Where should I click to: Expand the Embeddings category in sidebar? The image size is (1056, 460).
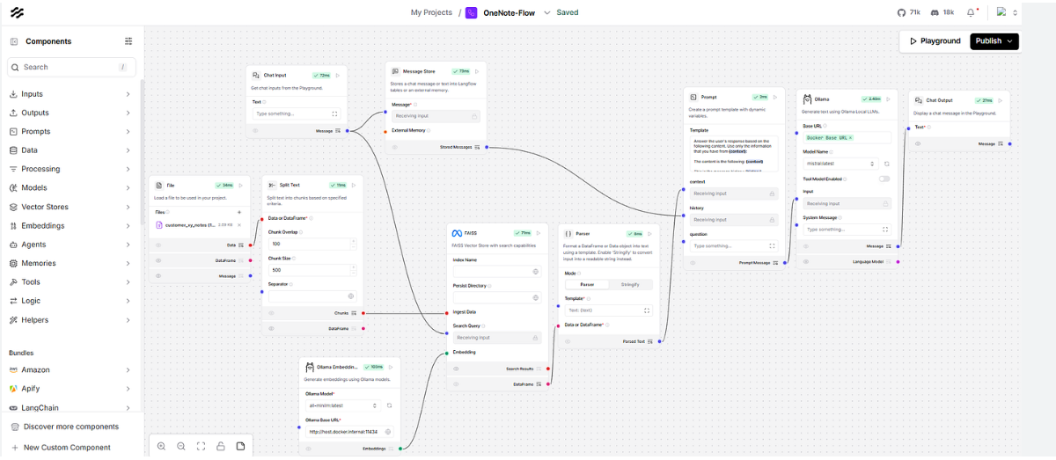(x=70, y=225)
